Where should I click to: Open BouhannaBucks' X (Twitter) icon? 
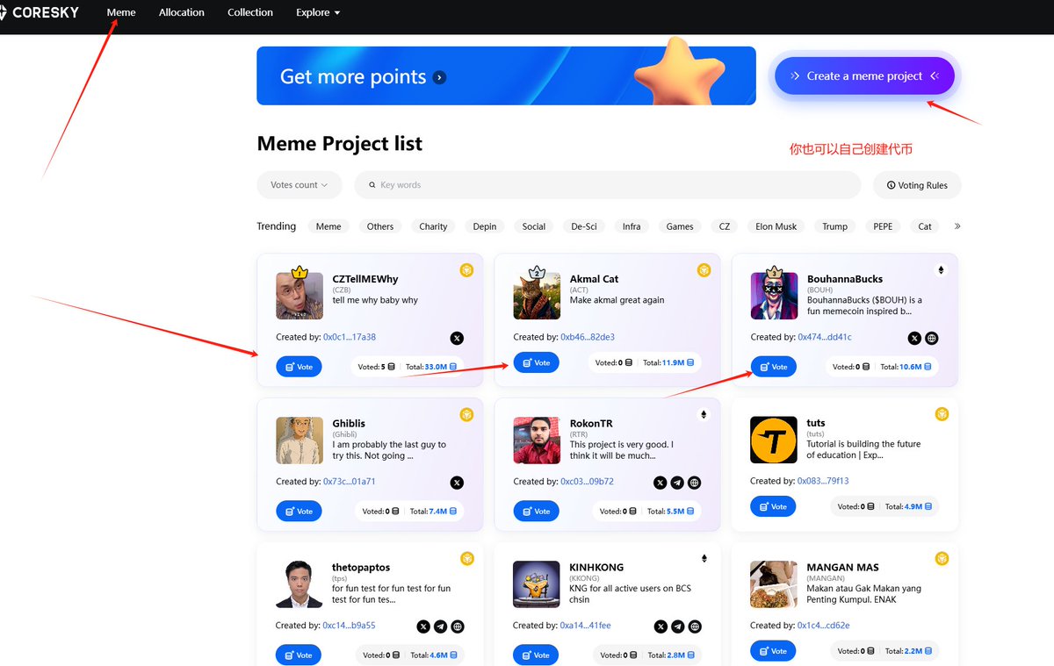(x=915, y=338)
